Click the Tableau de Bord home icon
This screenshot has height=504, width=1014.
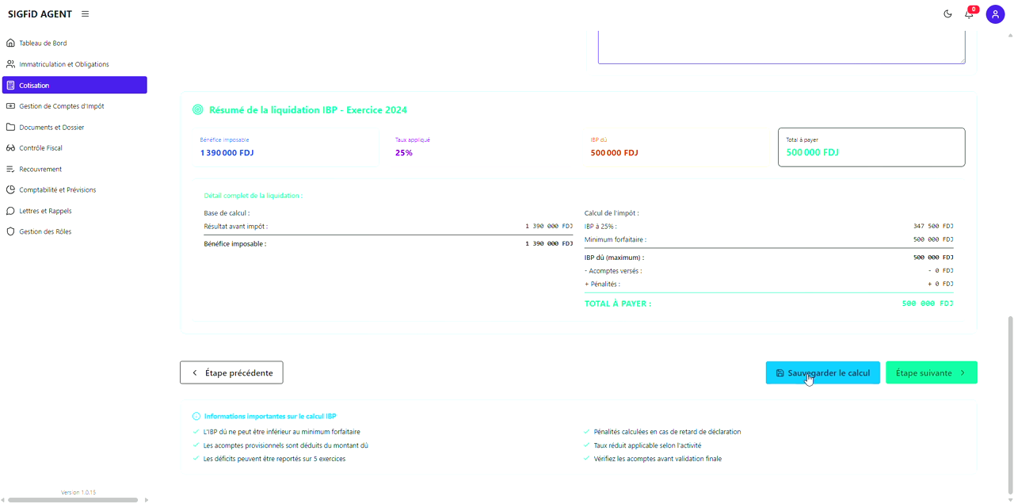[10, 44]
